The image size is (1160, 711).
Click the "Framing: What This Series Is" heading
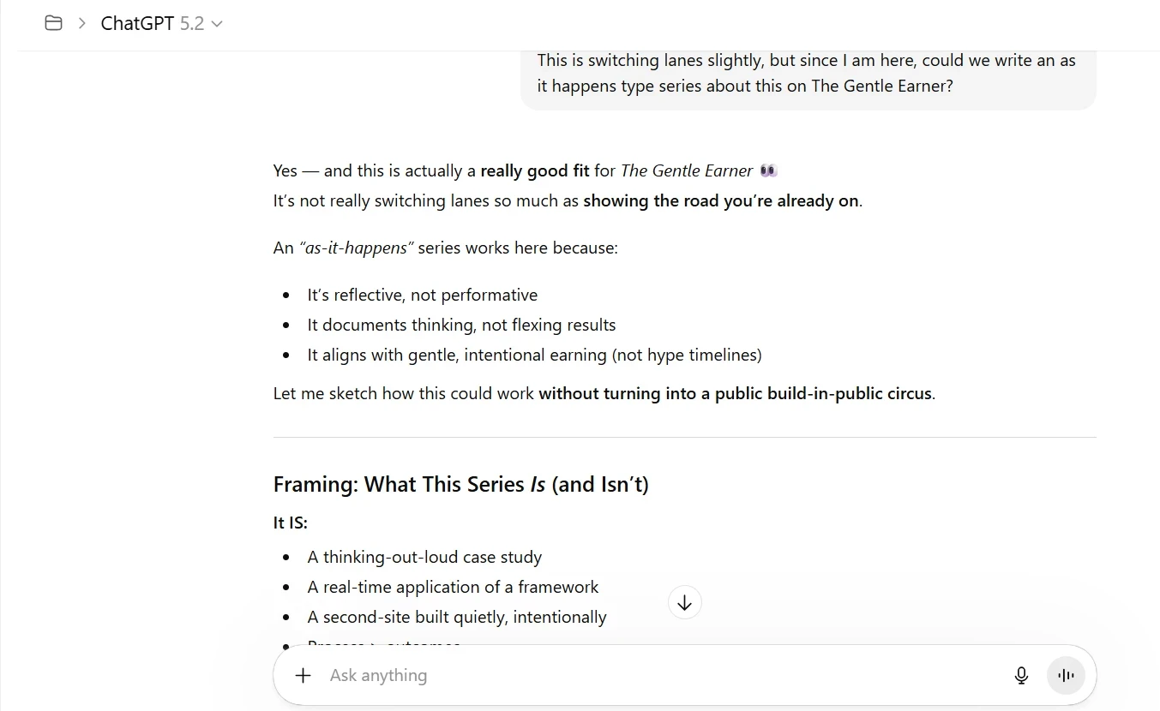460,484
